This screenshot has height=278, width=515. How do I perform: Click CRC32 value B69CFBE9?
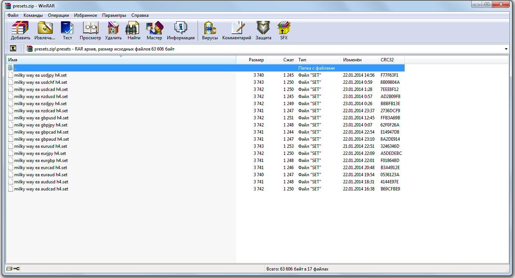(x=390, y=189)
